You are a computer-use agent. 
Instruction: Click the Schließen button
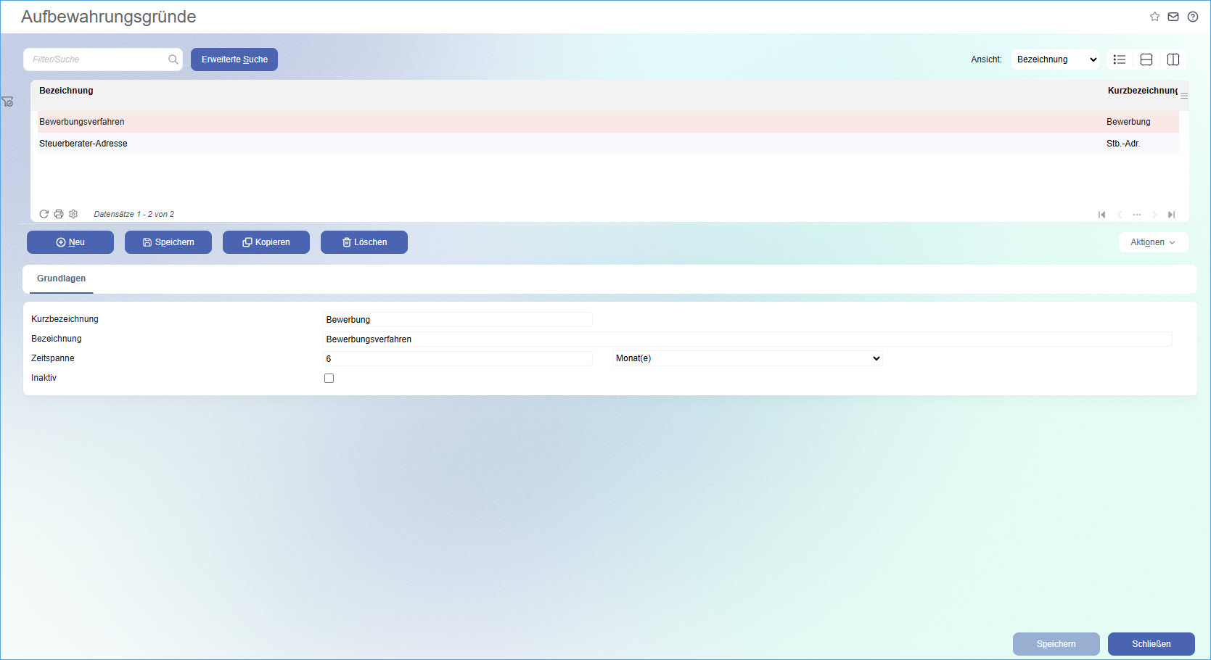1152,644
